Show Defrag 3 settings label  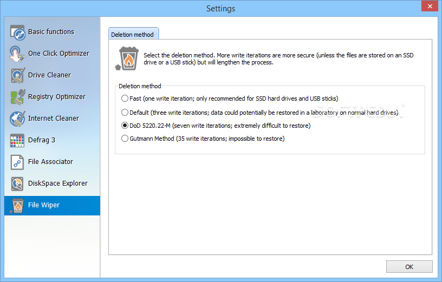coord(41,140)
